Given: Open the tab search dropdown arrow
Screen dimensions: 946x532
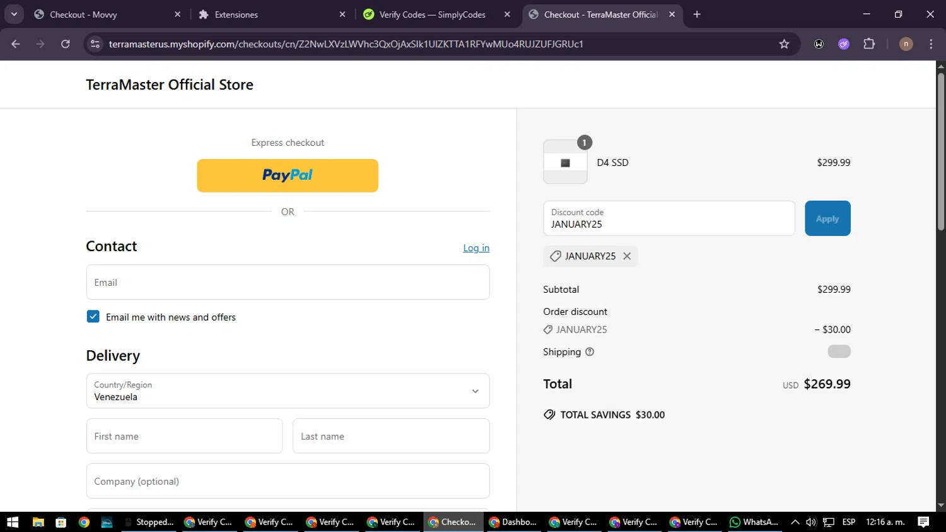Looking at the screenshot, I should point(14,15).
